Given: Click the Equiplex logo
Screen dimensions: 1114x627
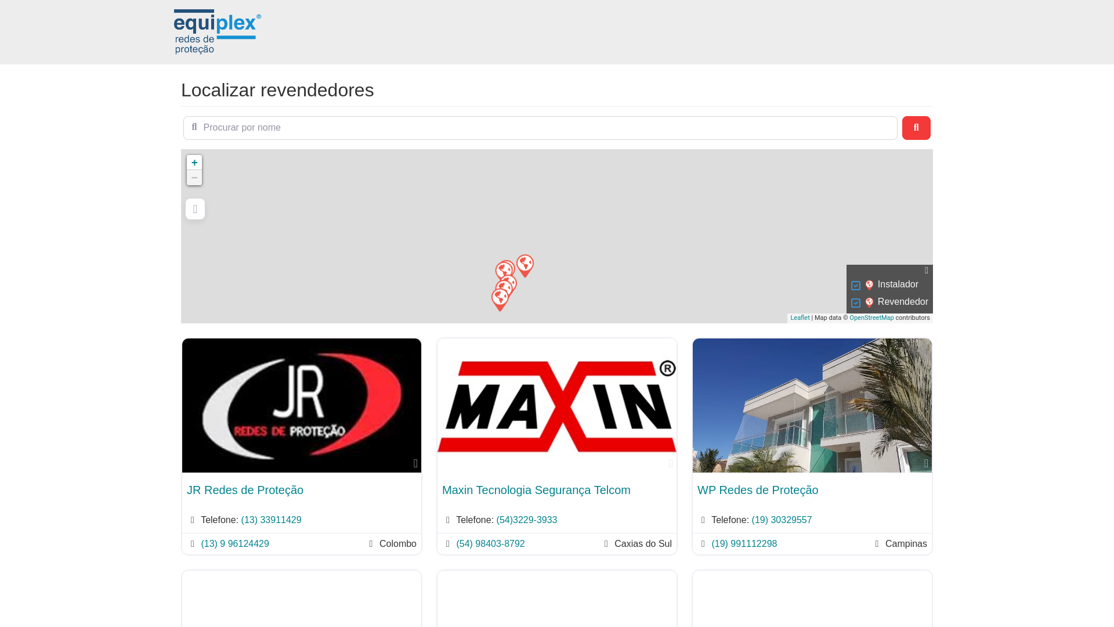Looking at the screenshot, I should tap(218, 32).
